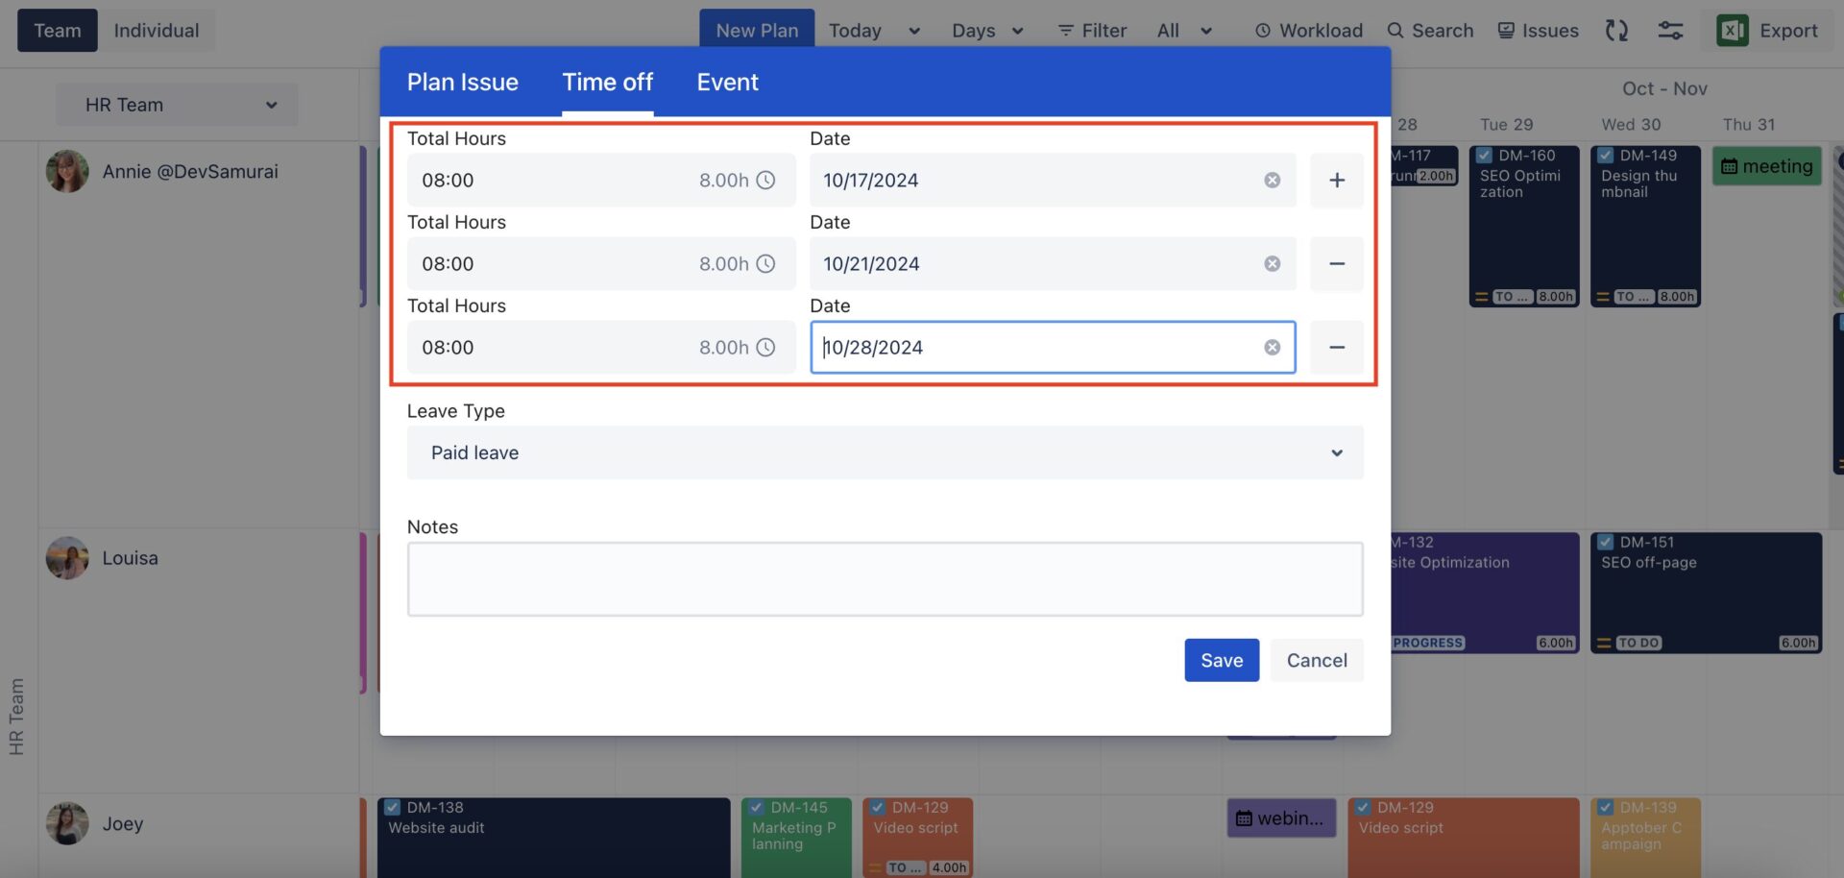Toggle checkbox on DM-138 Website audit card
Viewport: 1844px width, 878px height.
click(392, 808)
